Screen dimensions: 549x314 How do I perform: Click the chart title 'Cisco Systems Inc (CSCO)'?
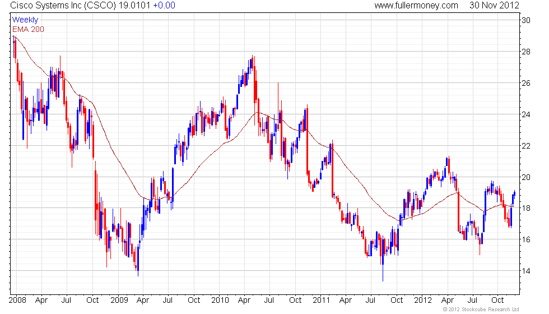pyautogui.click(x=63, y=6)
